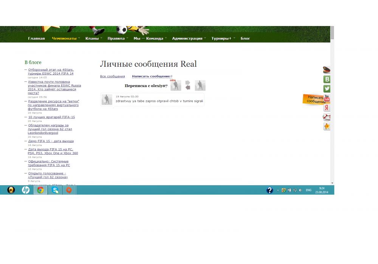
Task: Click the page vertical scrollbar down arrow
Action: click(332, 183)
